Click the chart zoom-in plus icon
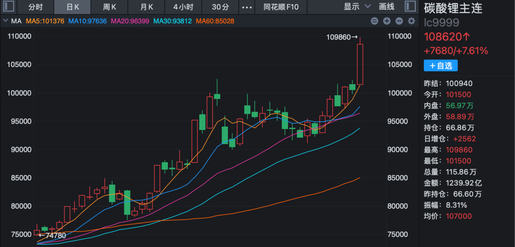Viewport: 515px width, 247px height. point(387,21)
